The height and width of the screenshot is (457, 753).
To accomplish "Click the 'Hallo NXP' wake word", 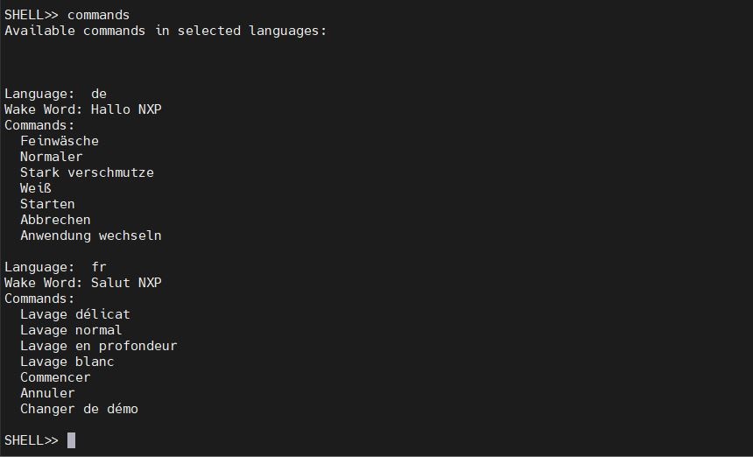I will click(x=126, y=109).
